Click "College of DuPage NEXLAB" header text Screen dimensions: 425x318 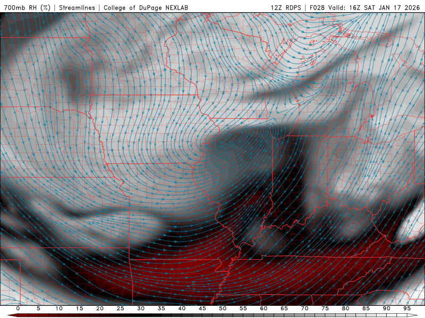[x=146, y=7]
